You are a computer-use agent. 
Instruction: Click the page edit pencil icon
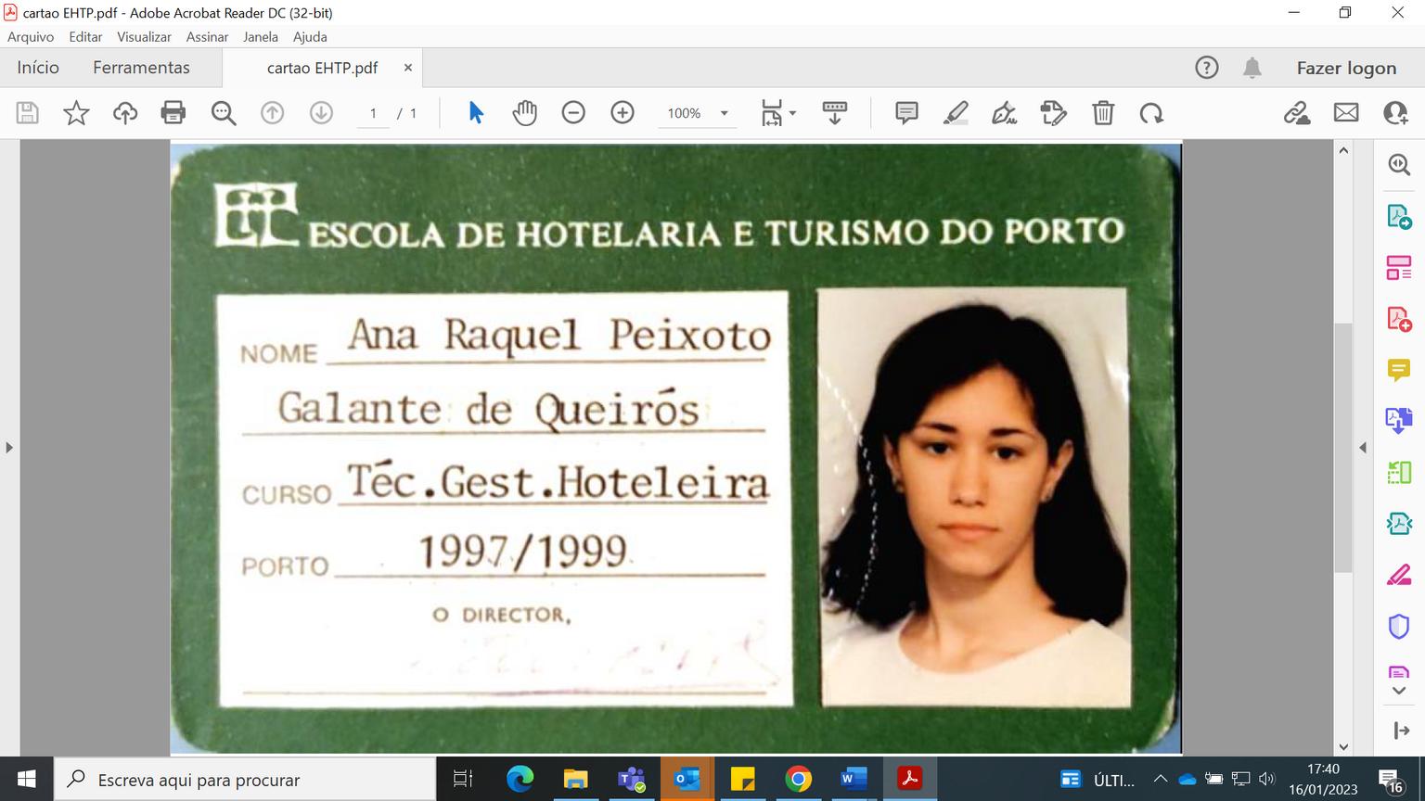1054,113
